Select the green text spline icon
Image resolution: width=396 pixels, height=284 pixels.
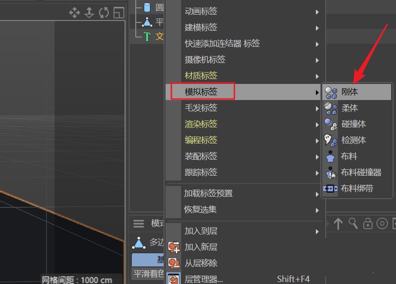pyautogui.click(x=148, y=35)
